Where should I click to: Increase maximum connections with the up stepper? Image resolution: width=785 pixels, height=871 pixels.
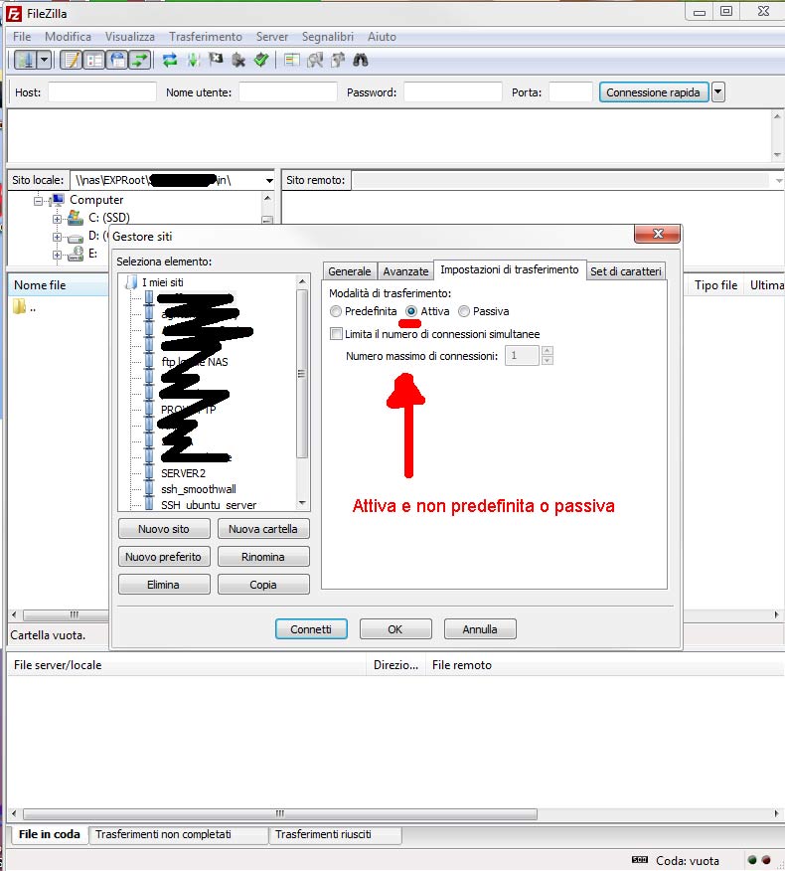click(547, 351)
